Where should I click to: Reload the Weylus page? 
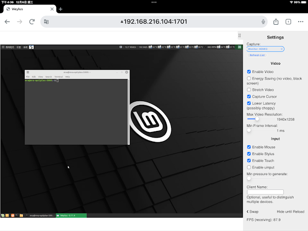click(32, 22)
